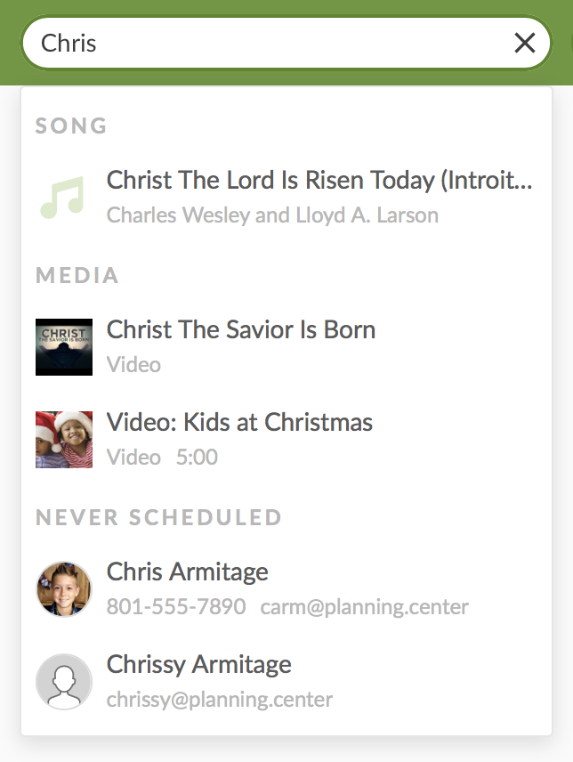Click the MEDIA section heading

[77, 275]
